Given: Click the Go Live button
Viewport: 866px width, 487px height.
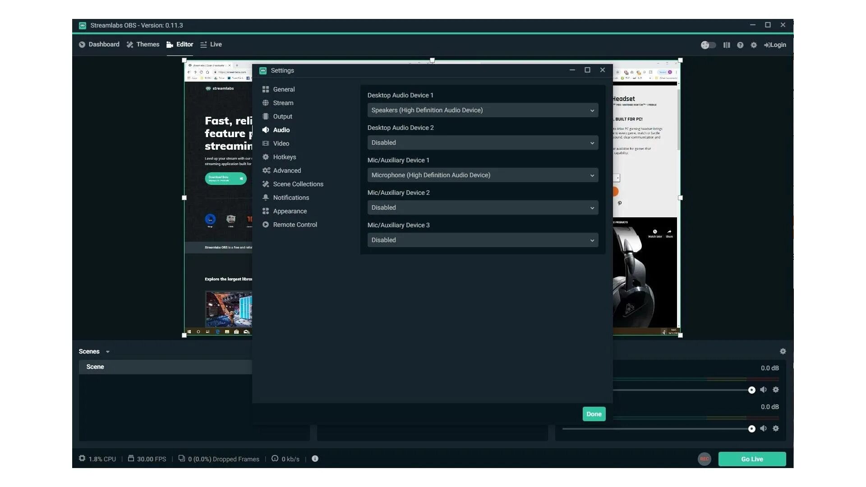Looking at the screenshot, I should click(752, 459).
